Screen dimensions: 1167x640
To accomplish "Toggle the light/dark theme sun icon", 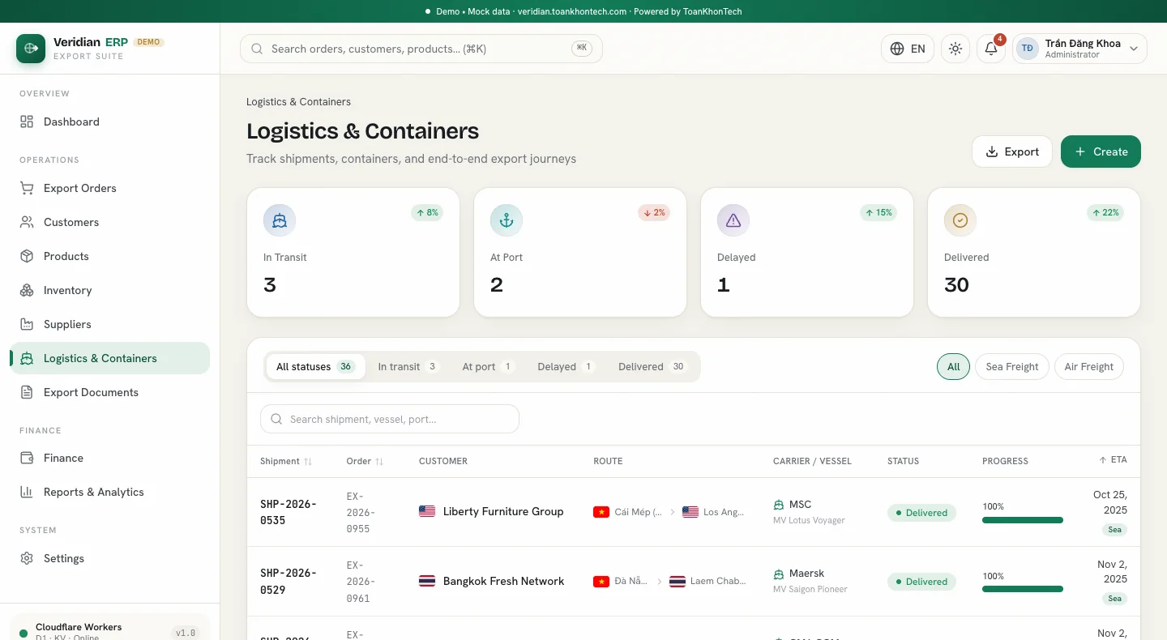I will [955, 49].
